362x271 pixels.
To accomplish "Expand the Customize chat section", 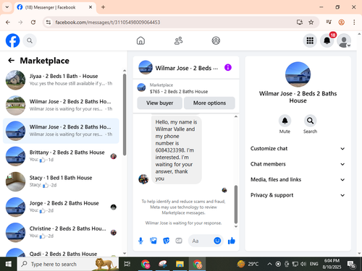I will point(298,148).
